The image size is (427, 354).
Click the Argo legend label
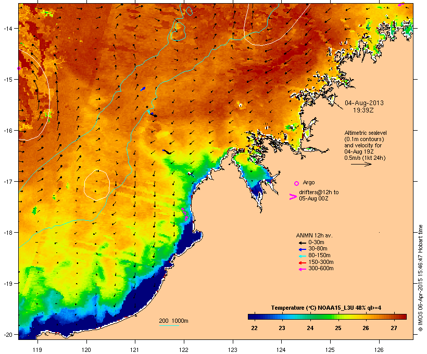pos(309,182)
